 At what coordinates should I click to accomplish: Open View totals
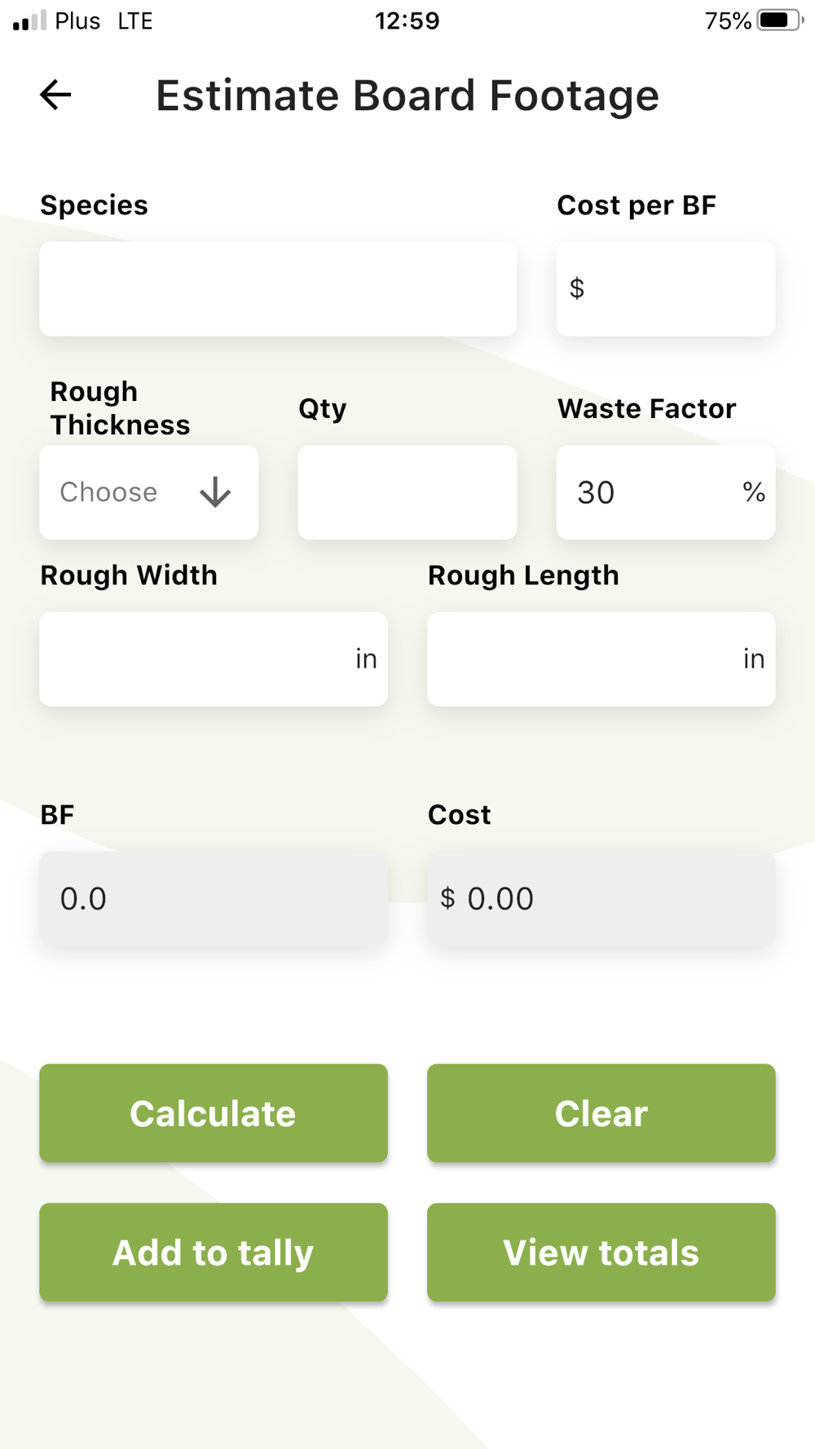point(601,1252)
